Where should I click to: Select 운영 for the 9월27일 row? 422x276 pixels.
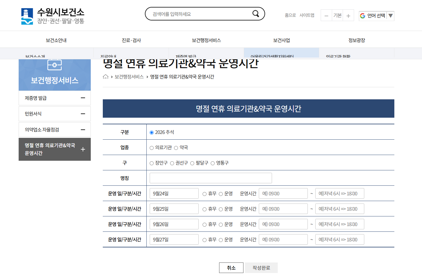[221, 240]
